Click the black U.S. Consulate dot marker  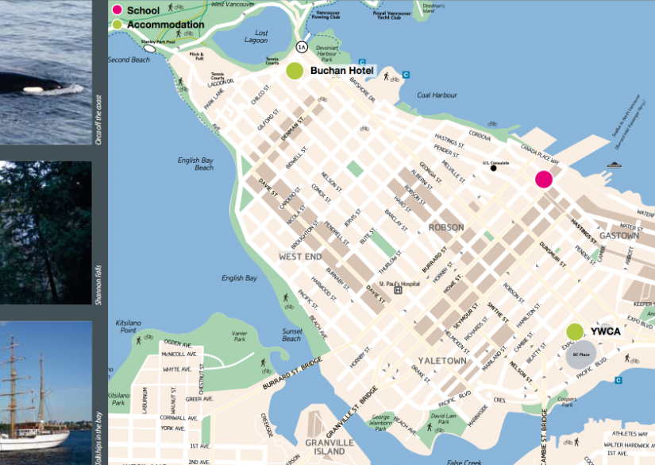click(493, 169)
